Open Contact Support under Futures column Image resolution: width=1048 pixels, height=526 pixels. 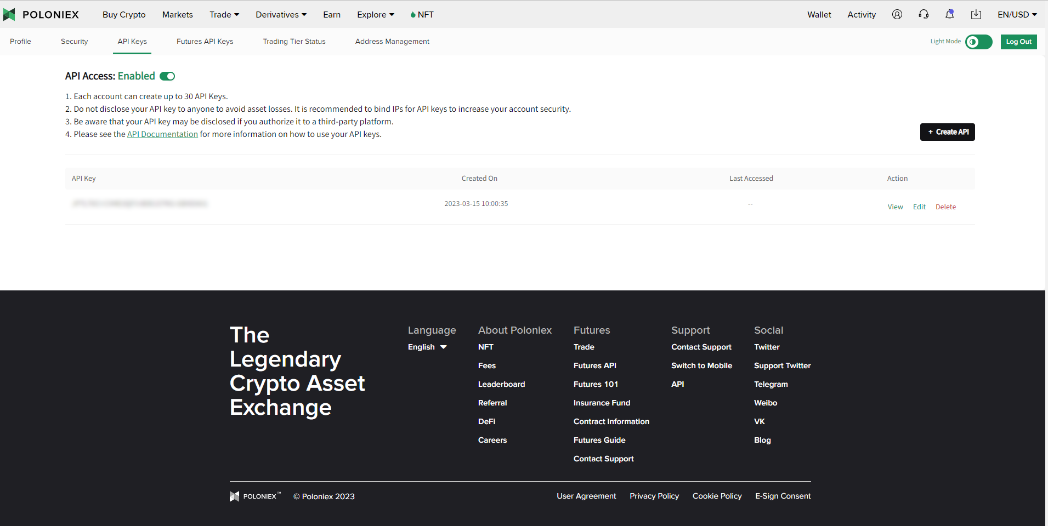604,459
